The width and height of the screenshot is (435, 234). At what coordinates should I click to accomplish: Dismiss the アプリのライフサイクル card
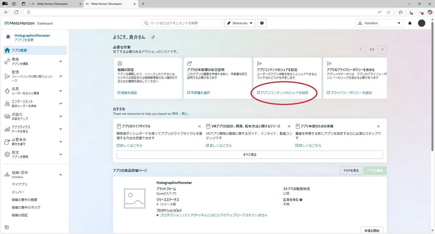coord(199,126)
